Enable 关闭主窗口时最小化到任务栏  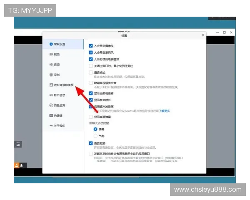91,66
